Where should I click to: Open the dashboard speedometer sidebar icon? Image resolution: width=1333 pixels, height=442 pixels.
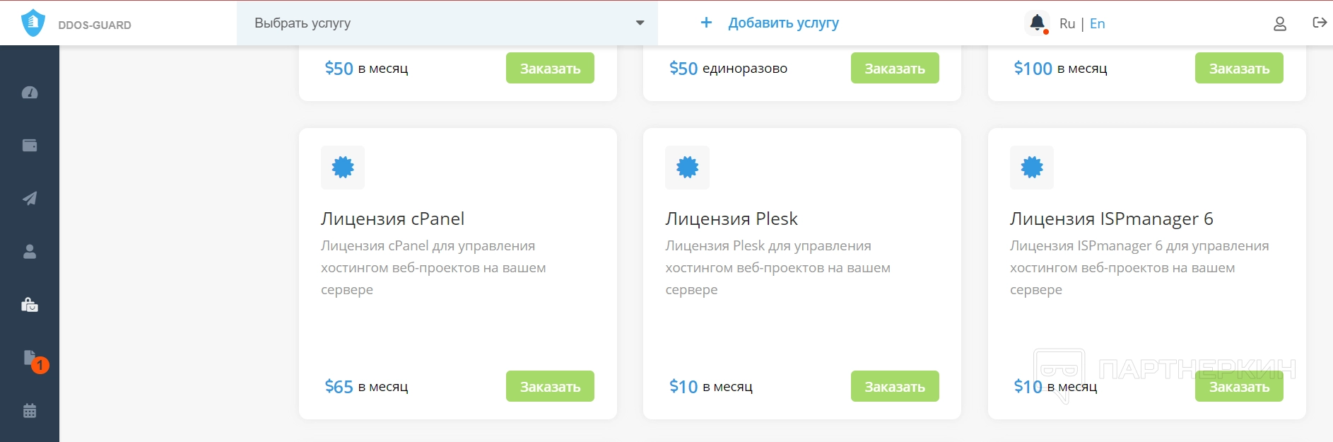30,93
